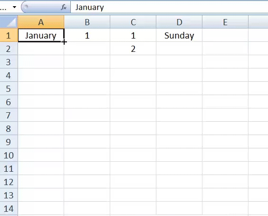Screen dimensions: 268x216
Task: Open the Name Box dropdown arrow
Action: (x=15, y=7)
